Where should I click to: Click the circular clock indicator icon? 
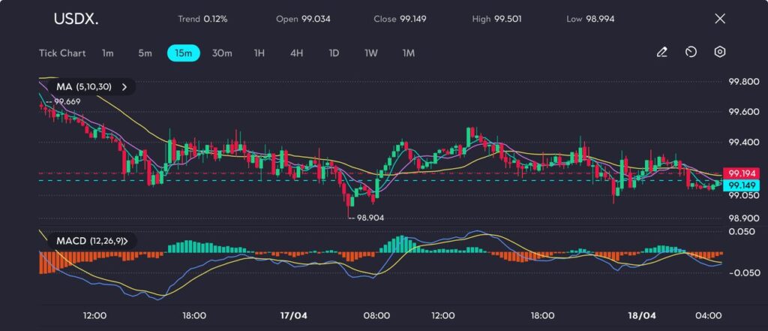pyautogui.click(x=691, y=53)
